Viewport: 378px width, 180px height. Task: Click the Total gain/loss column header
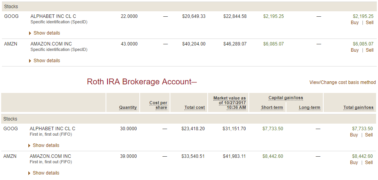tap(359, 108)
